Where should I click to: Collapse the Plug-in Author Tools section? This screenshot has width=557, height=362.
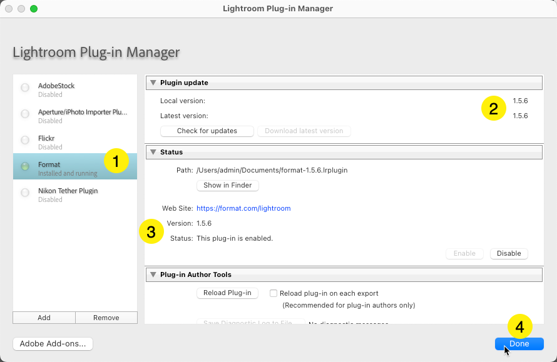(153, 274)
